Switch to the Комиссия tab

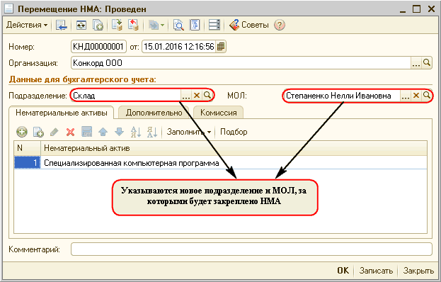219,113
